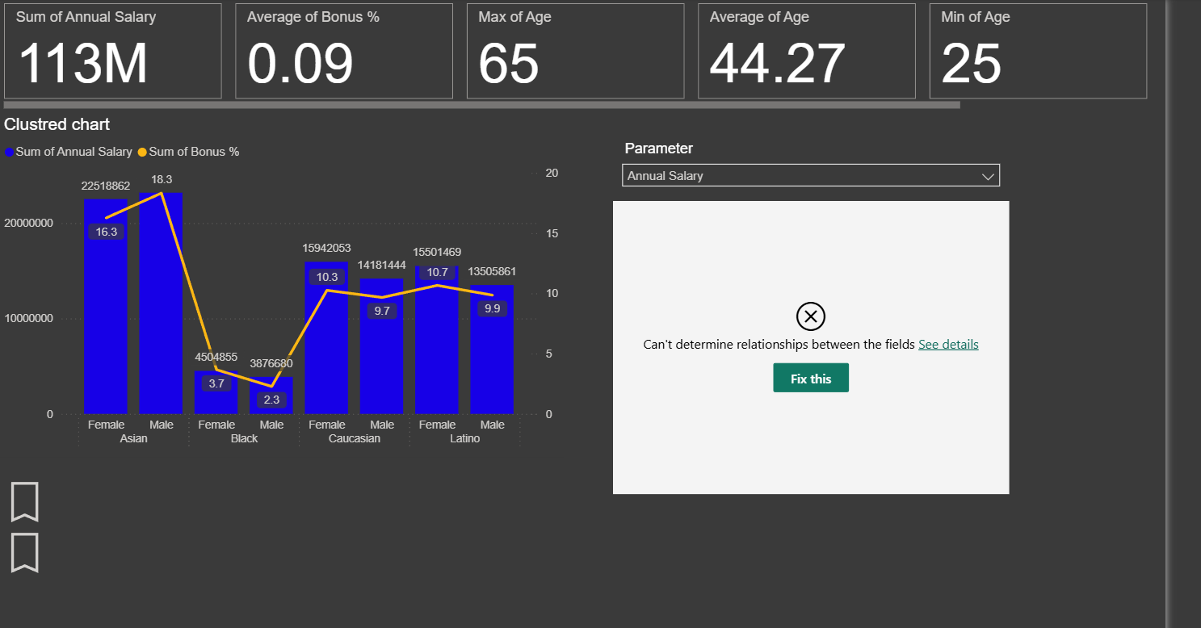Select the Average of Bonus % card

[x=343, y=51]
